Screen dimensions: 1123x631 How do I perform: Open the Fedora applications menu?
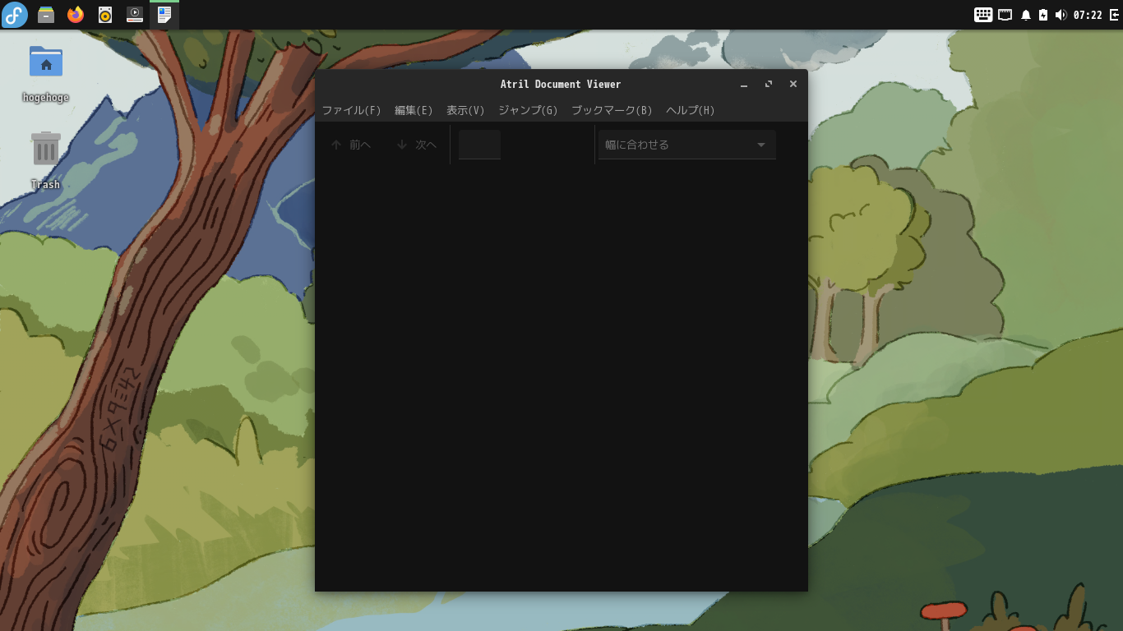point(15,15)
